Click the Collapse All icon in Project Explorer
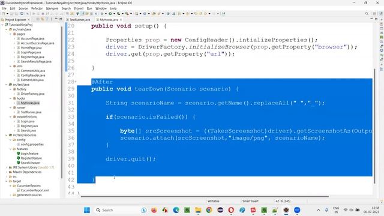The width and height of the screenshot is (384, 216). pos(38,19)
